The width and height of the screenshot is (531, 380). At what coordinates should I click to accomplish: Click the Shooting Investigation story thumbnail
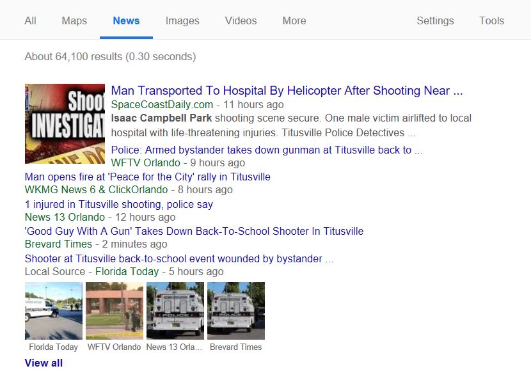click(65, 124)
